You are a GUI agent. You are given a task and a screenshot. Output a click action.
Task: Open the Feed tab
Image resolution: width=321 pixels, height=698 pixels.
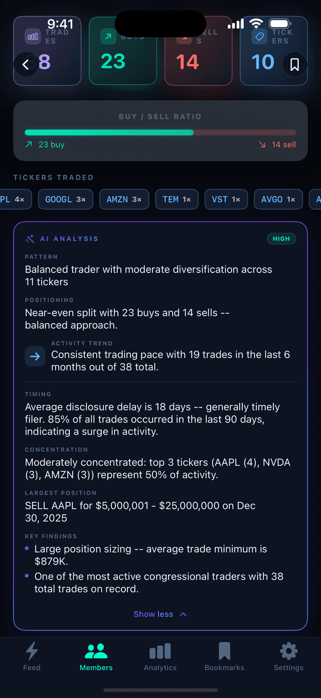32,657
